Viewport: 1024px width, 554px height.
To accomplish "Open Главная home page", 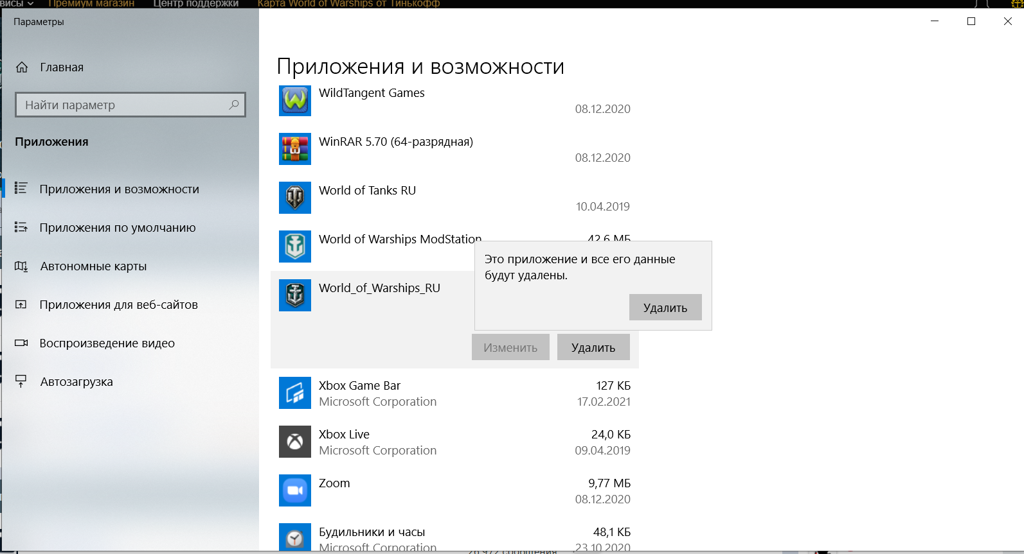I will tap(62, 67).
